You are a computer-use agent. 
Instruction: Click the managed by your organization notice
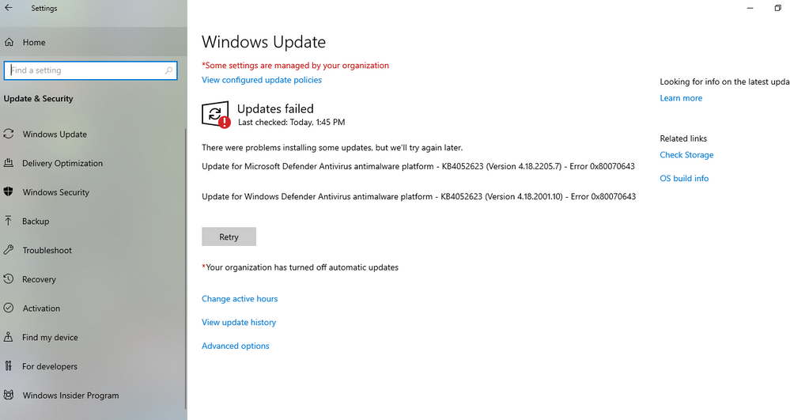pyautogui.click(x=295, y=66)
